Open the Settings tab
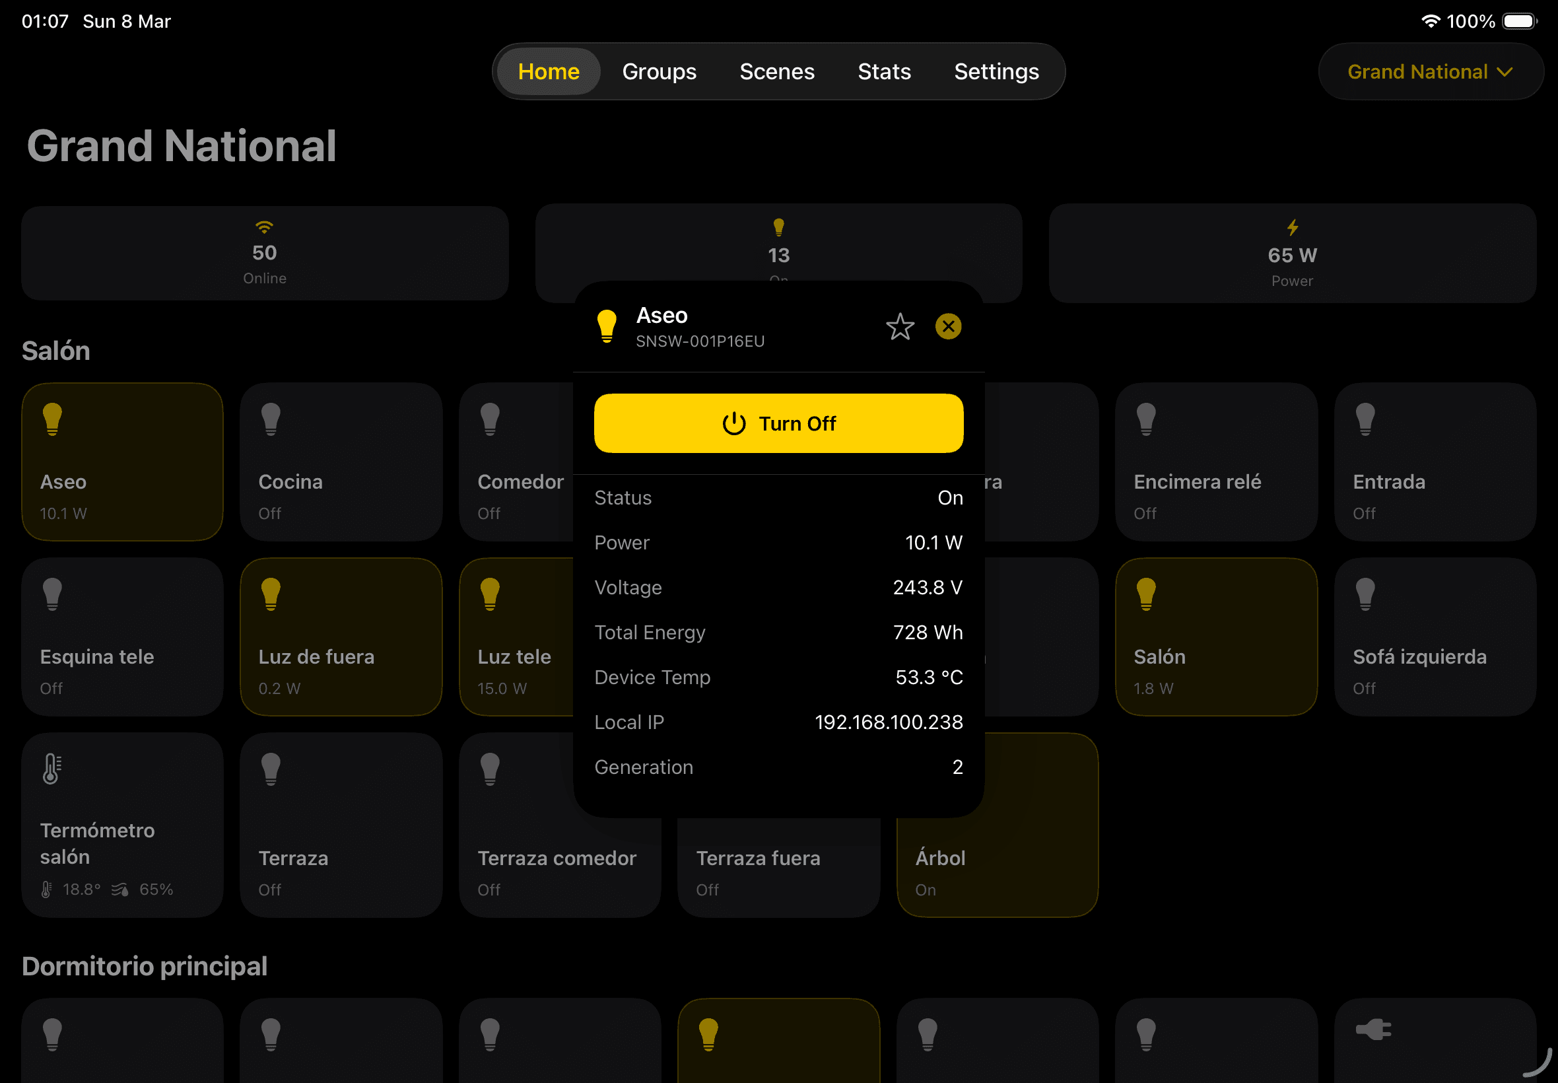The height and width of the screenshot is (1083, 1558). (x=996, y=72)
